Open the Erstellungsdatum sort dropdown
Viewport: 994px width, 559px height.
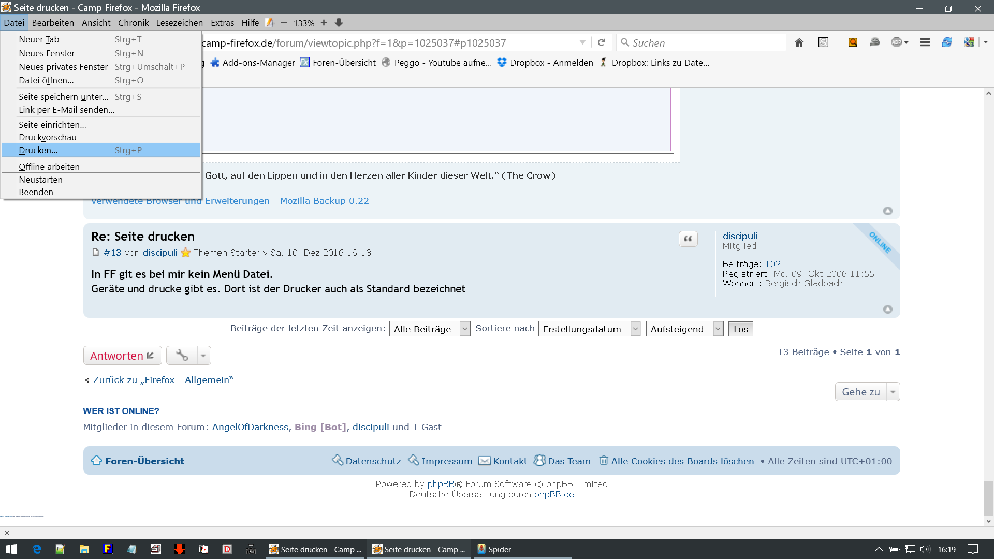click(x=589, y=329)
